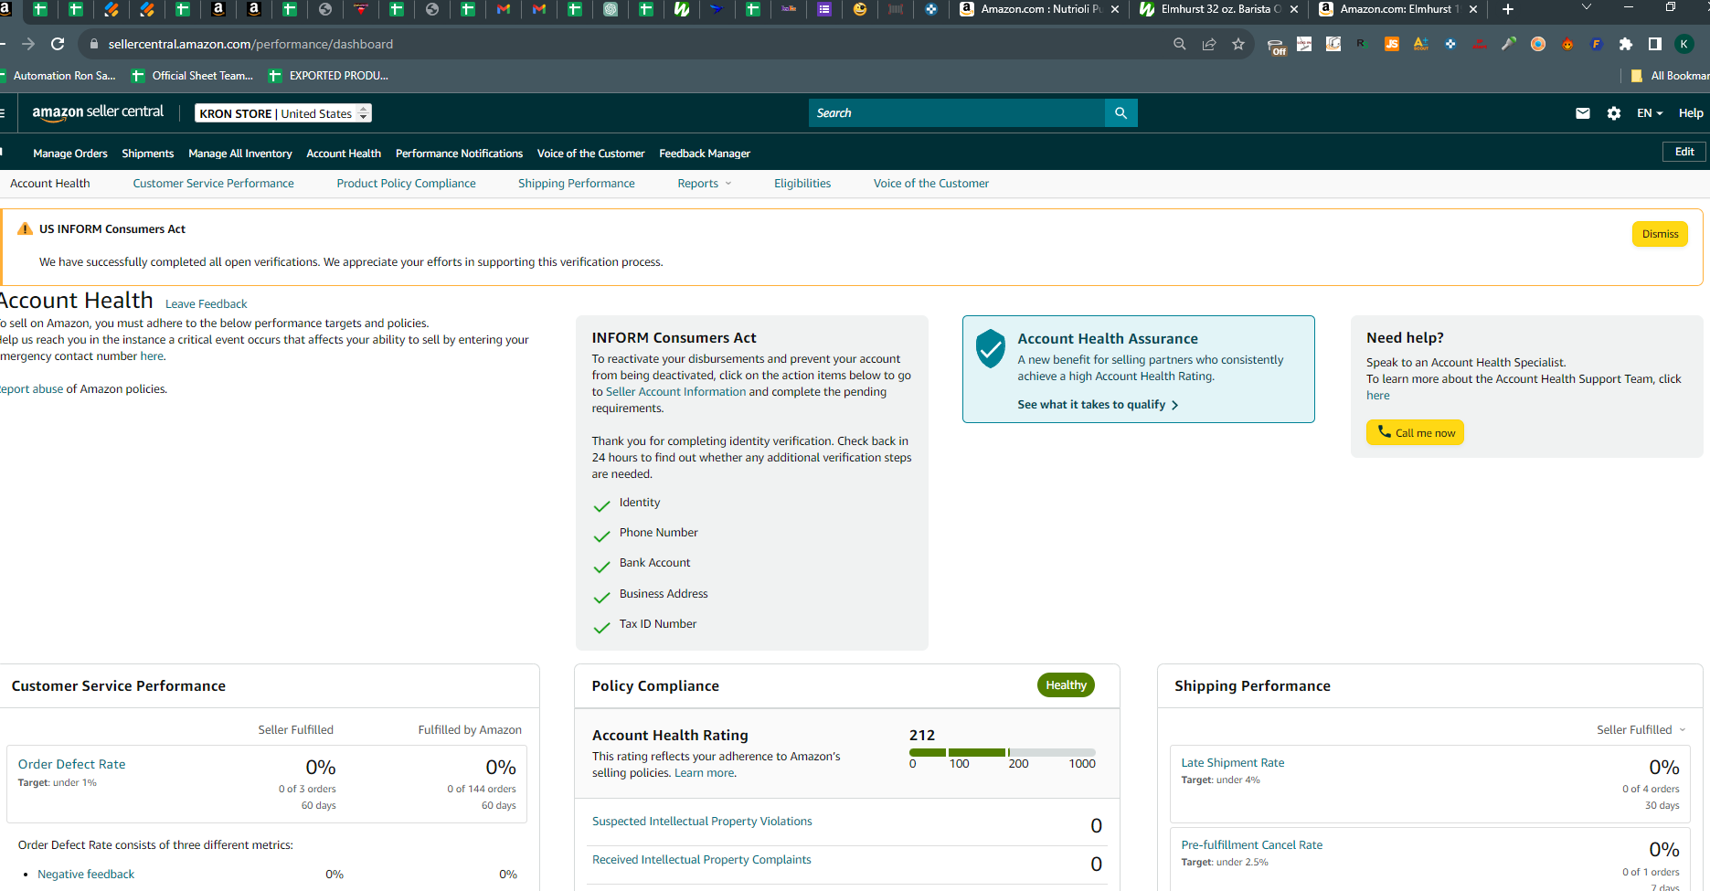
Task: Click the Call me now button
Action: 1415,432
